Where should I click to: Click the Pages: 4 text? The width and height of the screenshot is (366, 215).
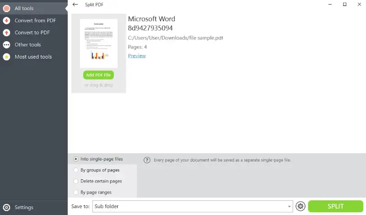pyautogui.click(x=137, y=47)
